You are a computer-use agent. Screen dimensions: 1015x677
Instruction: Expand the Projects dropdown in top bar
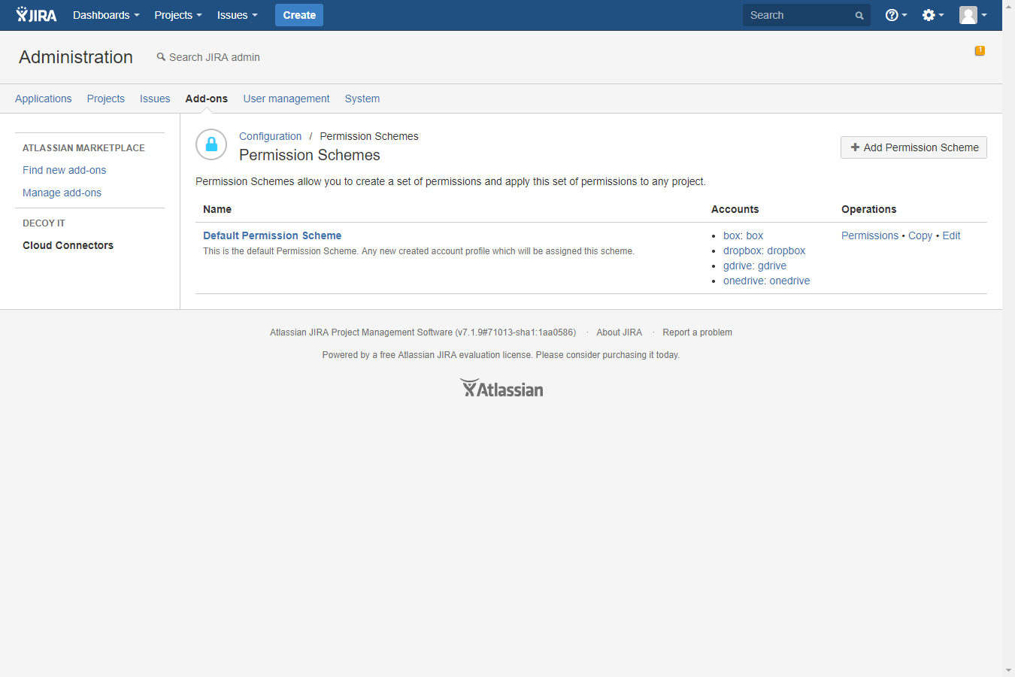[x=178, y=15]
